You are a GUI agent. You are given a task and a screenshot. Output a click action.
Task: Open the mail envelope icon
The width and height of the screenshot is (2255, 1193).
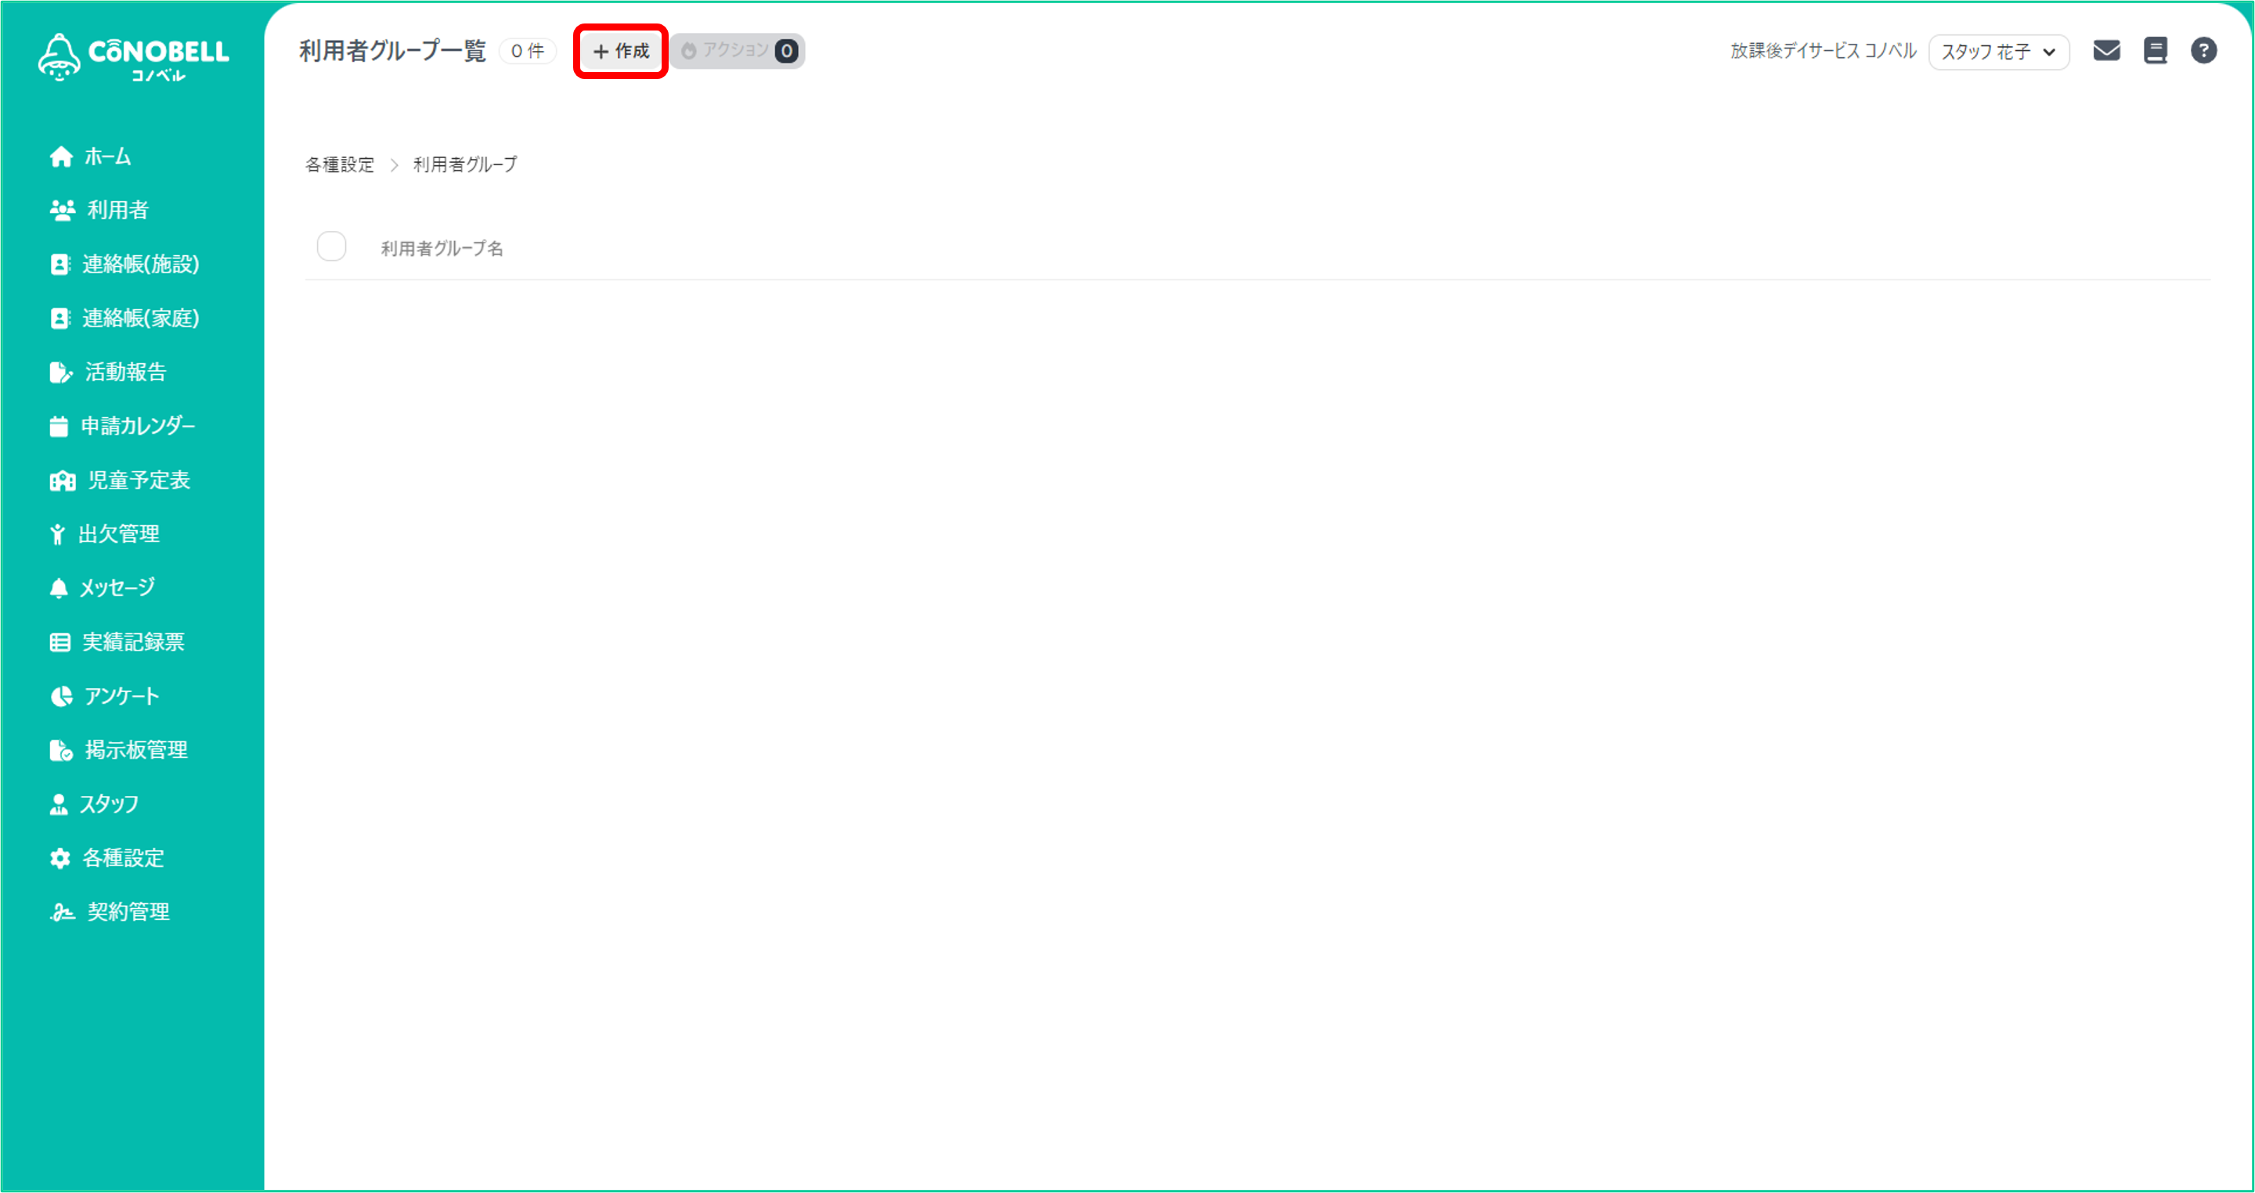pos(2106,51)
